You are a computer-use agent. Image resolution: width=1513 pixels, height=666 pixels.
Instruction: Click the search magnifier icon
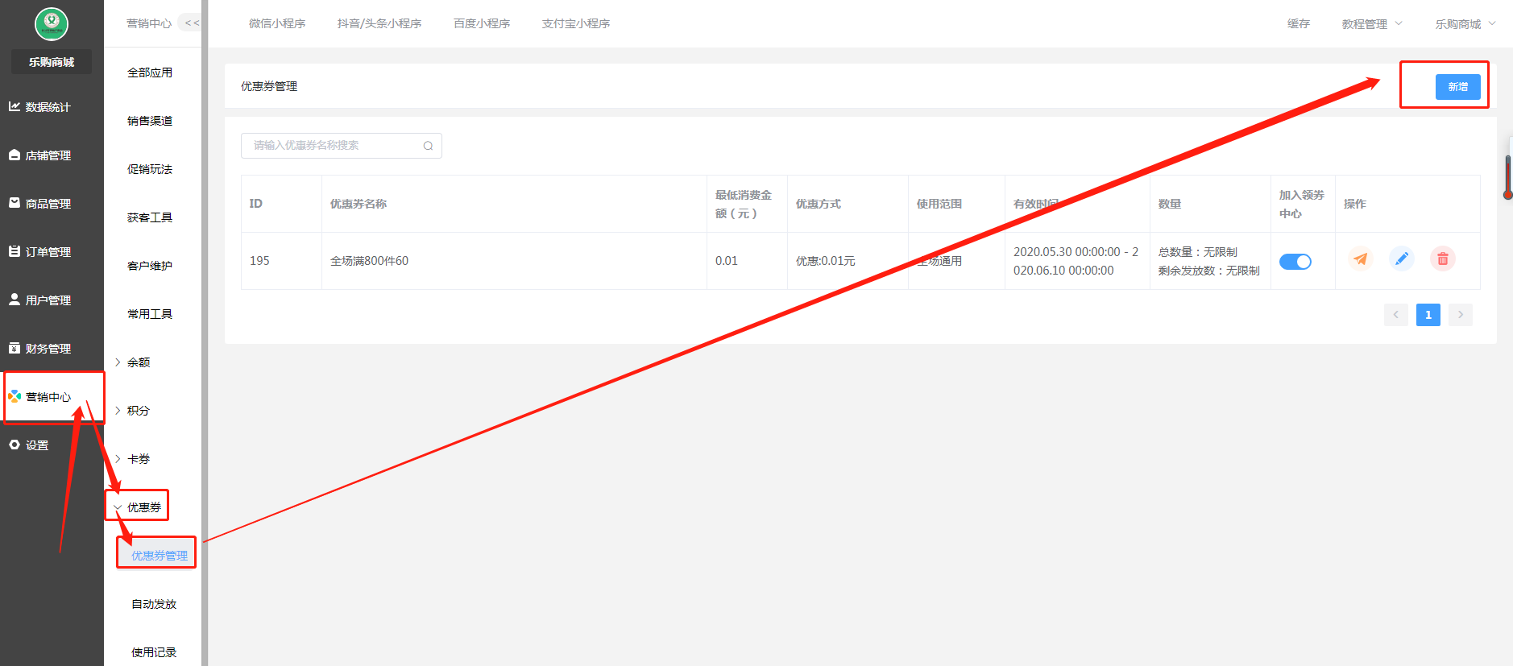pos(428,146)
